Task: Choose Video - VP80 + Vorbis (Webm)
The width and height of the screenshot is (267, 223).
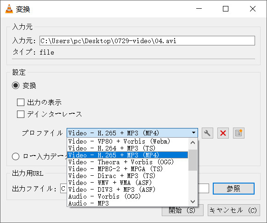Action: 128,141
